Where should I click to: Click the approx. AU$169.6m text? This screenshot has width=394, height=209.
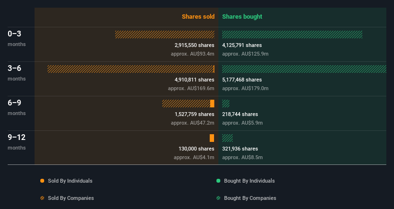[x=191, y=89]
